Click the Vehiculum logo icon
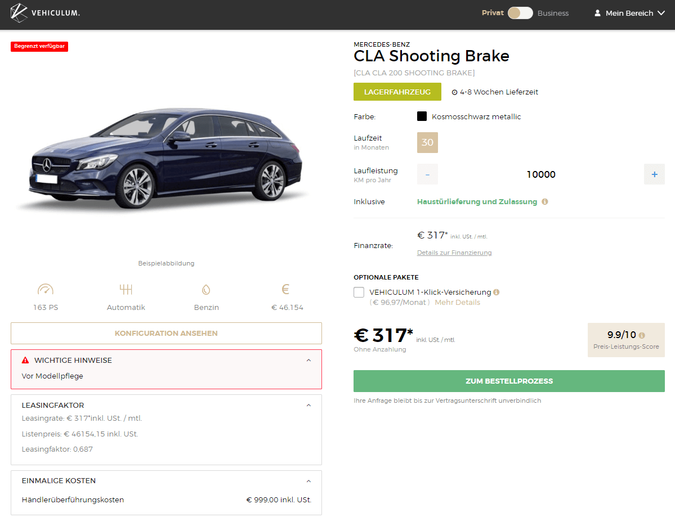 click(x=19, y=13)
